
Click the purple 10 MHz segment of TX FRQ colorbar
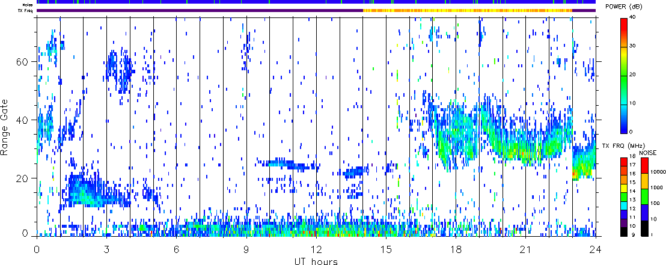pyautogui.click(x=624, y=223)
